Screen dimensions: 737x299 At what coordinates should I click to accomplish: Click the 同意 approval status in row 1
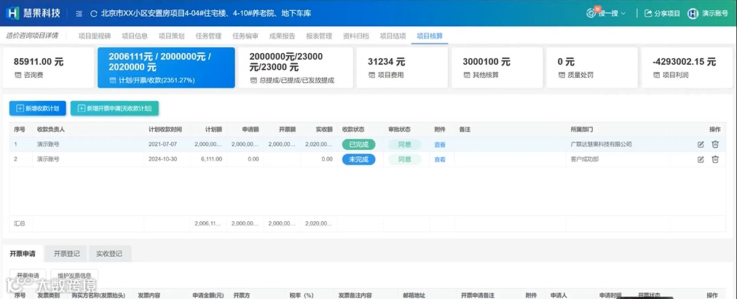point(405,145)
